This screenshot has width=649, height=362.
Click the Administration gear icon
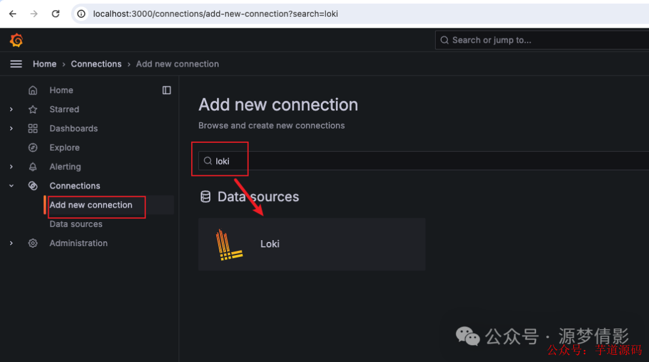(32, 243)
